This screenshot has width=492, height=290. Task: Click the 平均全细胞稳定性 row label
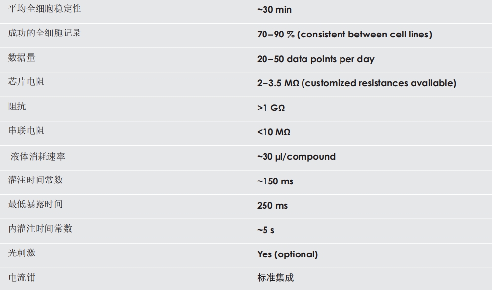(44, 9)
